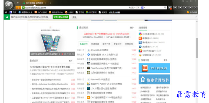Open the address bar dropdown arrow
Image resolution: width=209 pixels, height=103 pixels.
tap(135, 8)
